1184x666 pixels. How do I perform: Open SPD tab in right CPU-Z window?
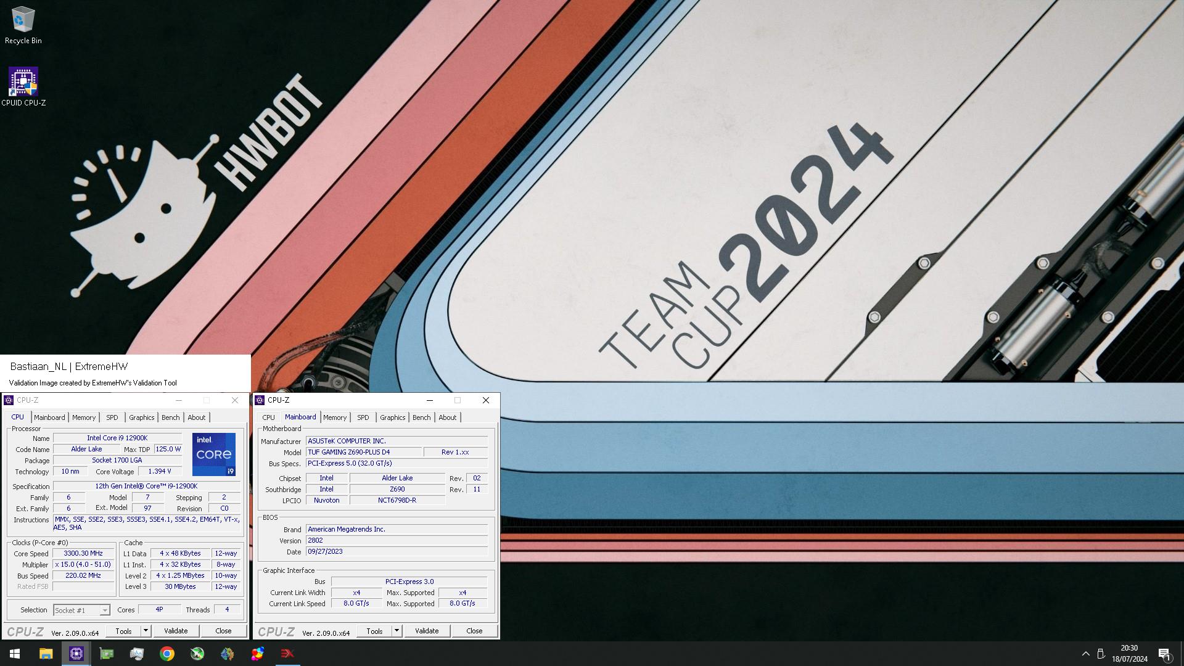click(363, 417)
